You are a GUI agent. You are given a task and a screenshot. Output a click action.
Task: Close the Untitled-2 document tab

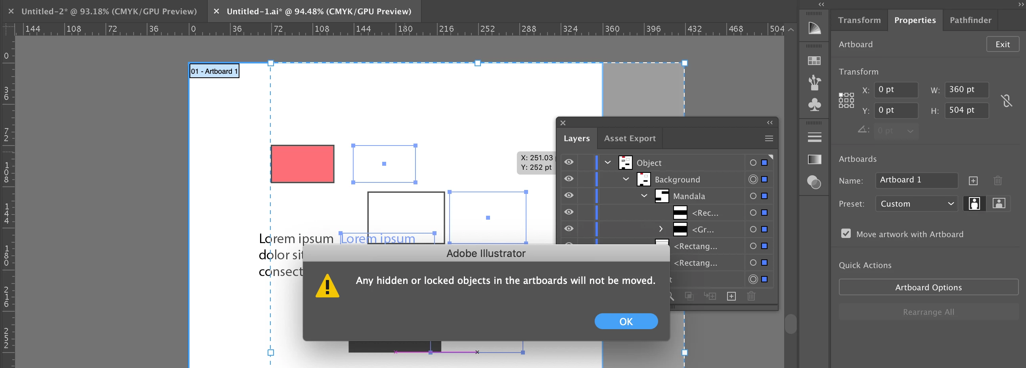click(11, 11)
